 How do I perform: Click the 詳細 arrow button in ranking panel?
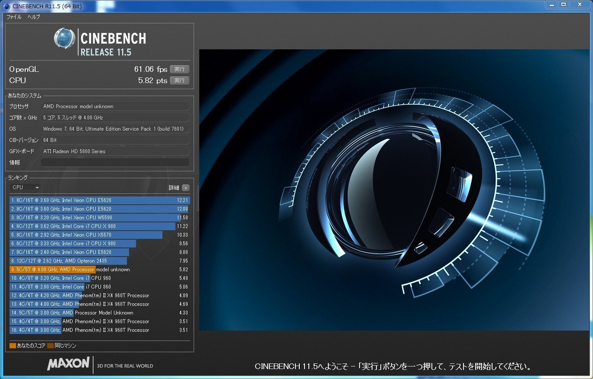point(186,188)
